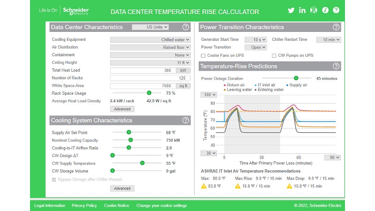The image size is (375, 211).
Task: Open the Ceiling Height dropdown
Action: [x=150, y=63]
